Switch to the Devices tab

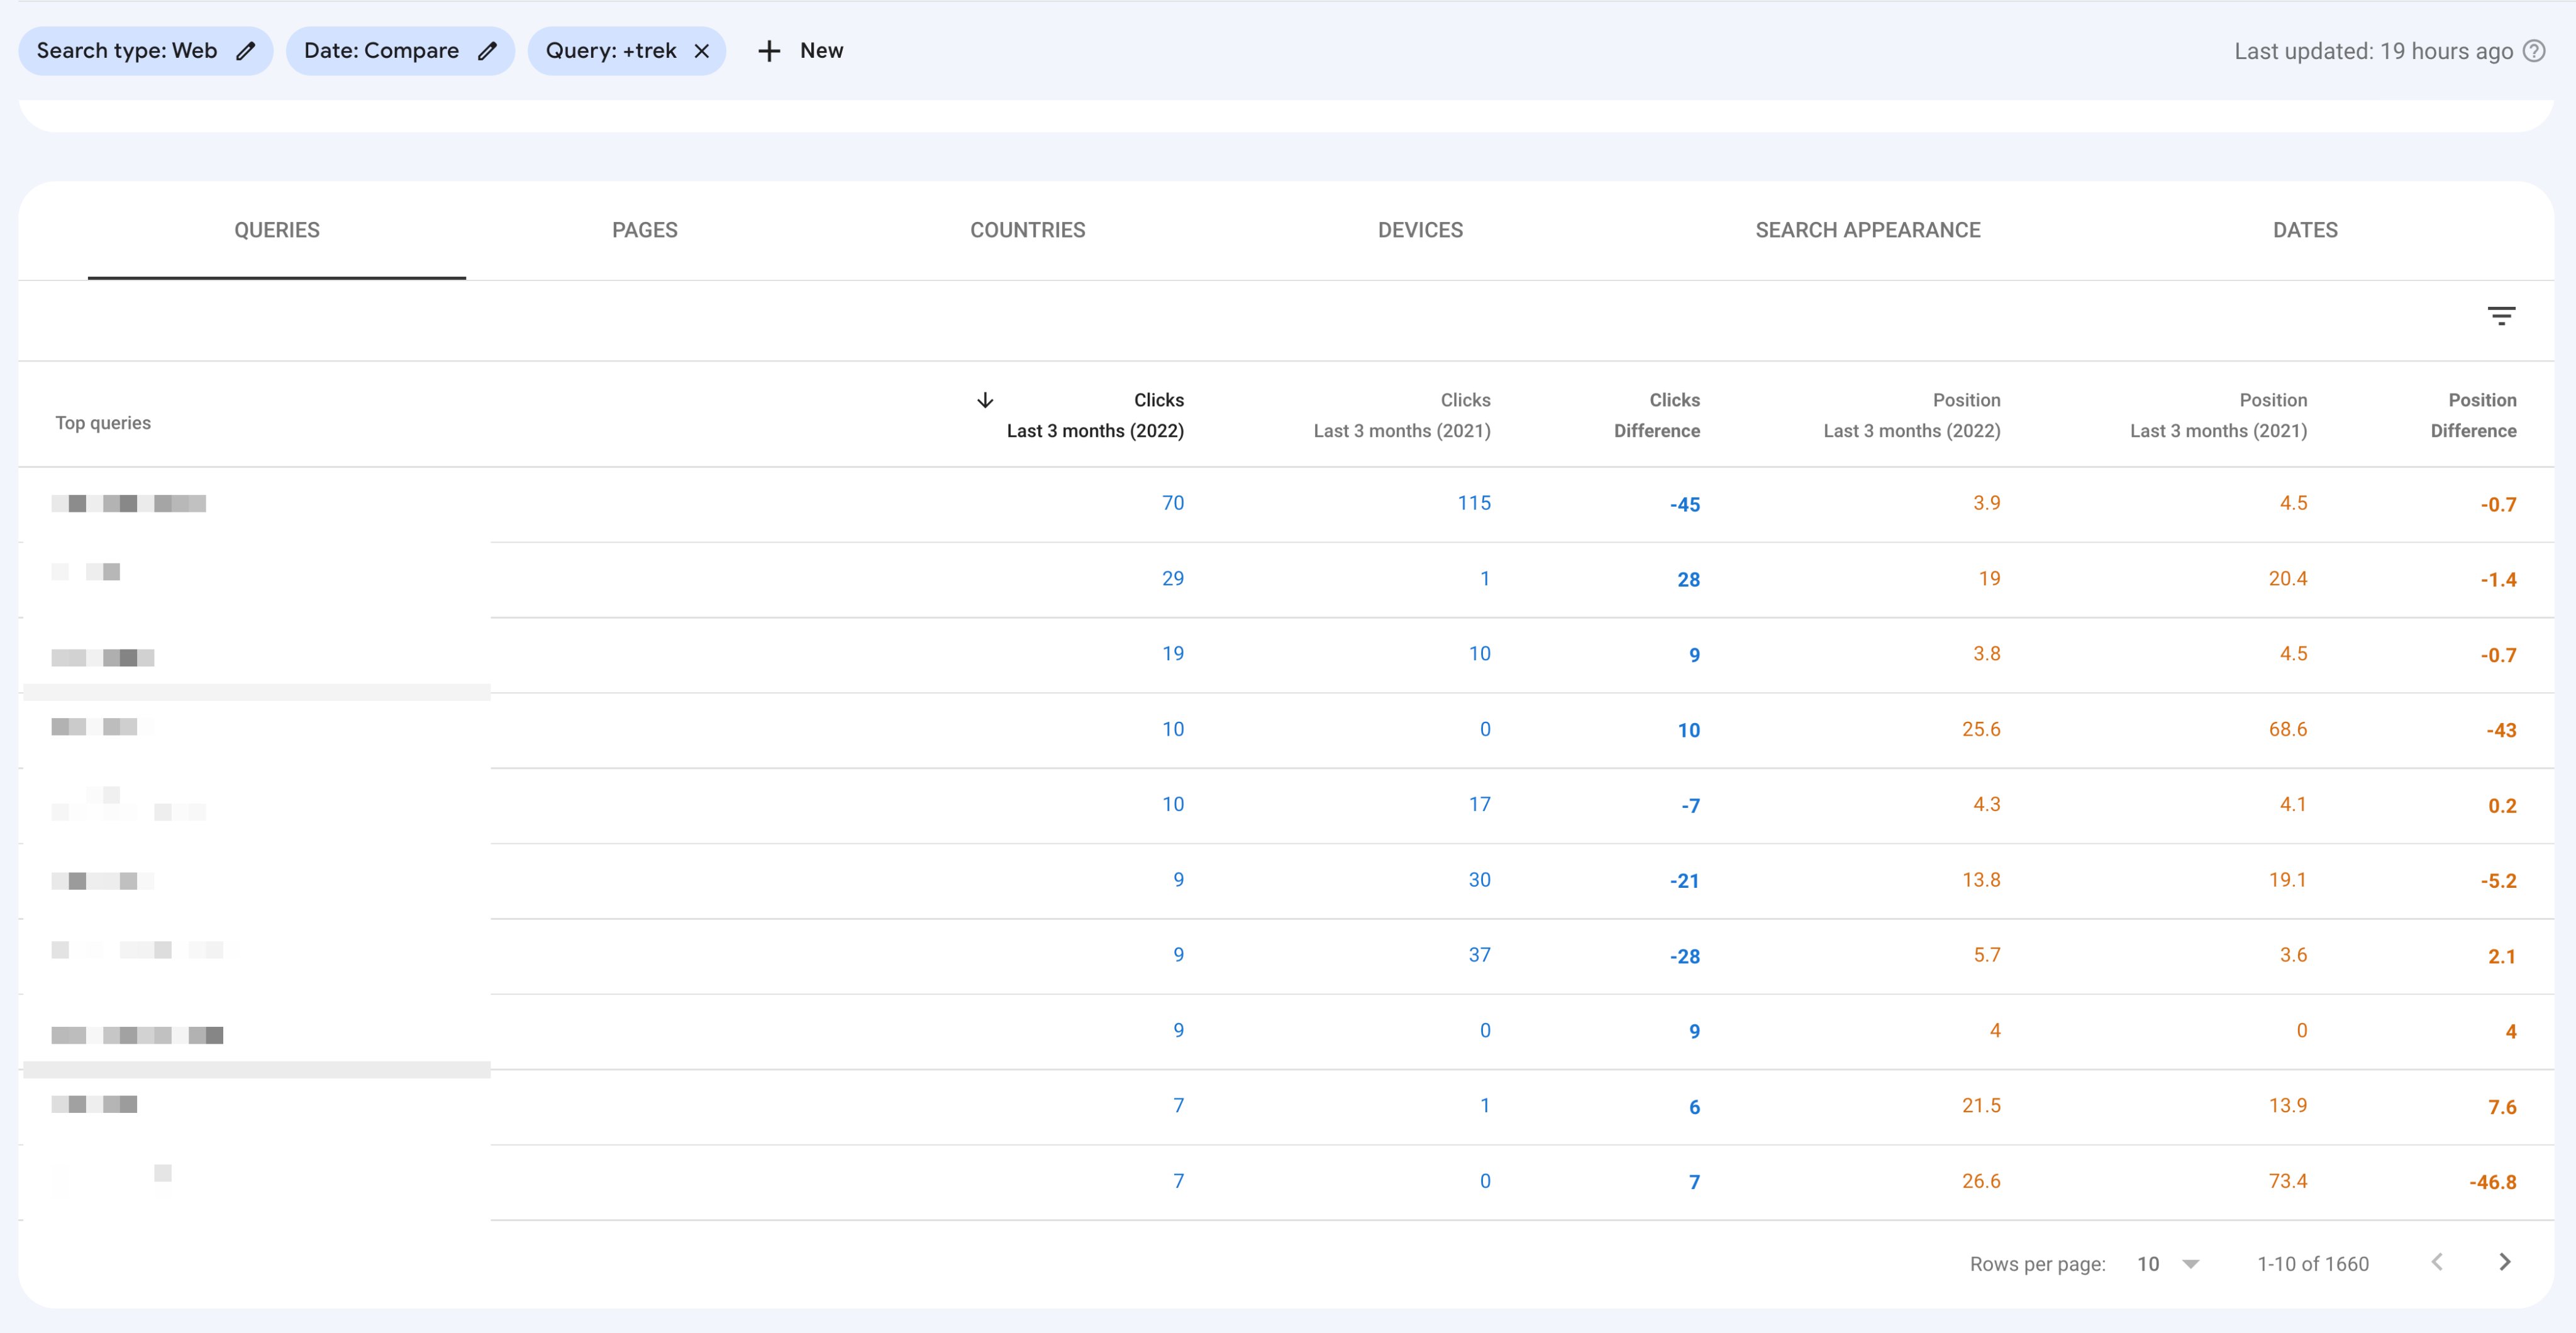[1420, 230]
